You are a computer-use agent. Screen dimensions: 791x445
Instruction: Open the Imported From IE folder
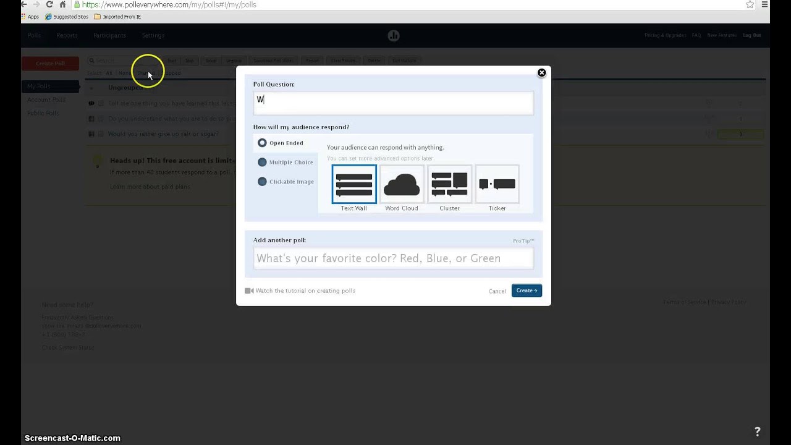click(x=117, y=17)
